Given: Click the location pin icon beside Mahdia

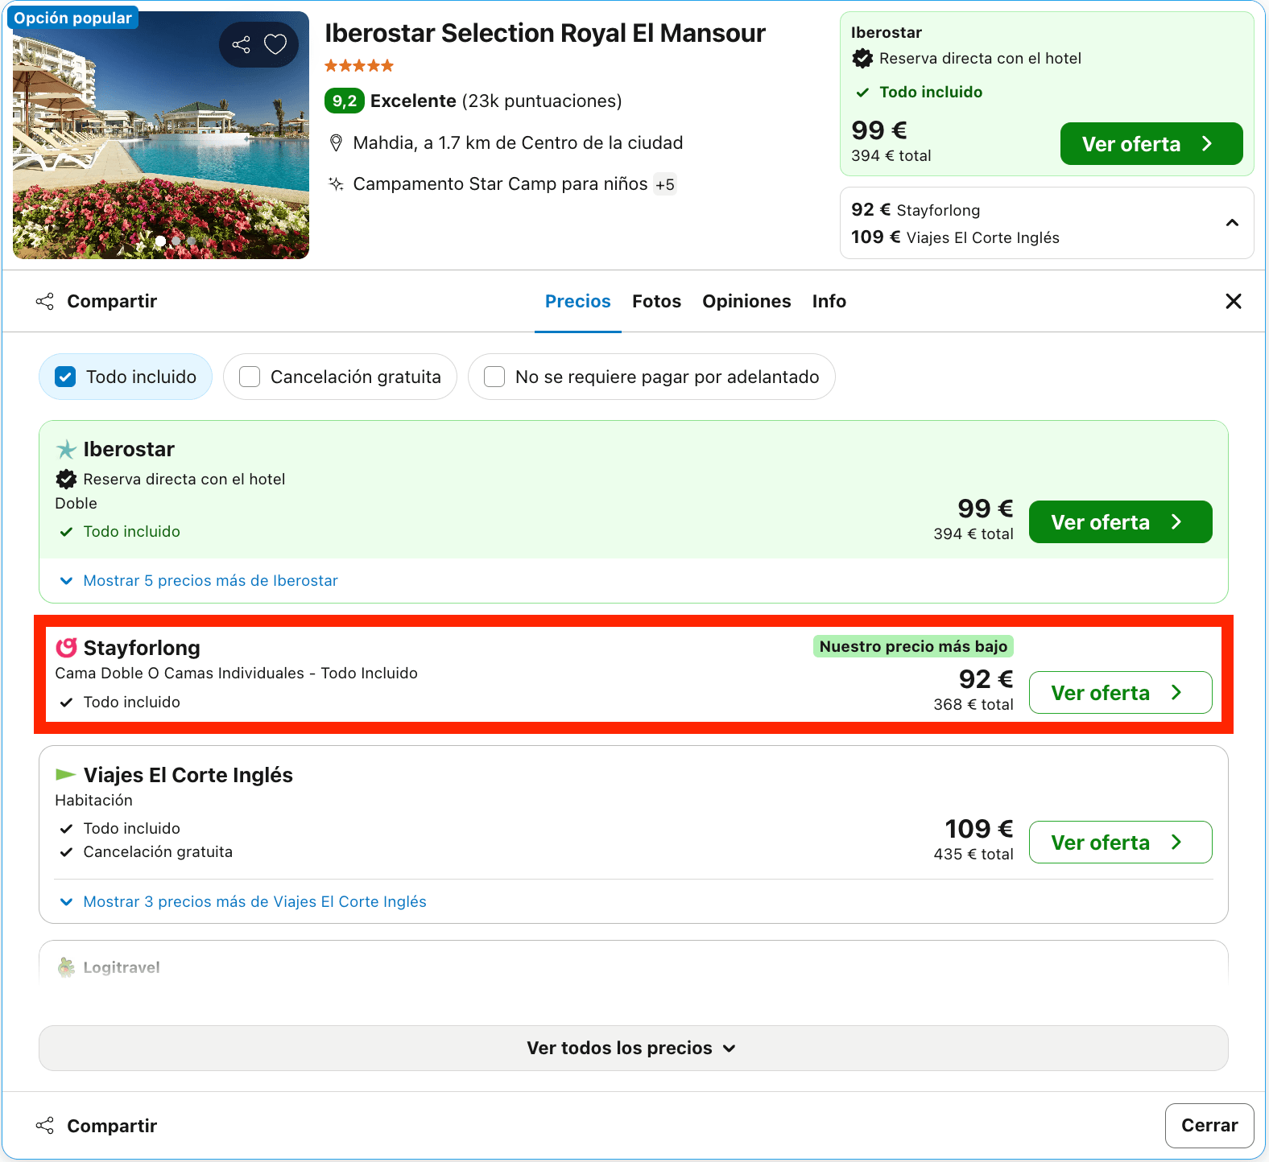Looking at the screenshot, I should click(337, 143).
